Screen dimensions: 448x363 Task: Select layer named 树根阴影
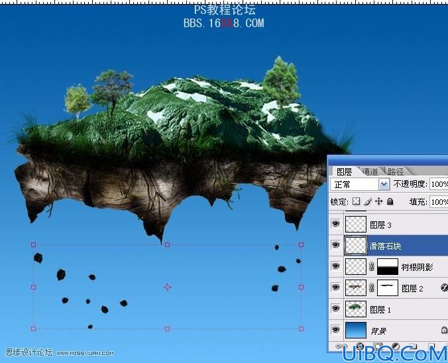[x=417, y=267]
